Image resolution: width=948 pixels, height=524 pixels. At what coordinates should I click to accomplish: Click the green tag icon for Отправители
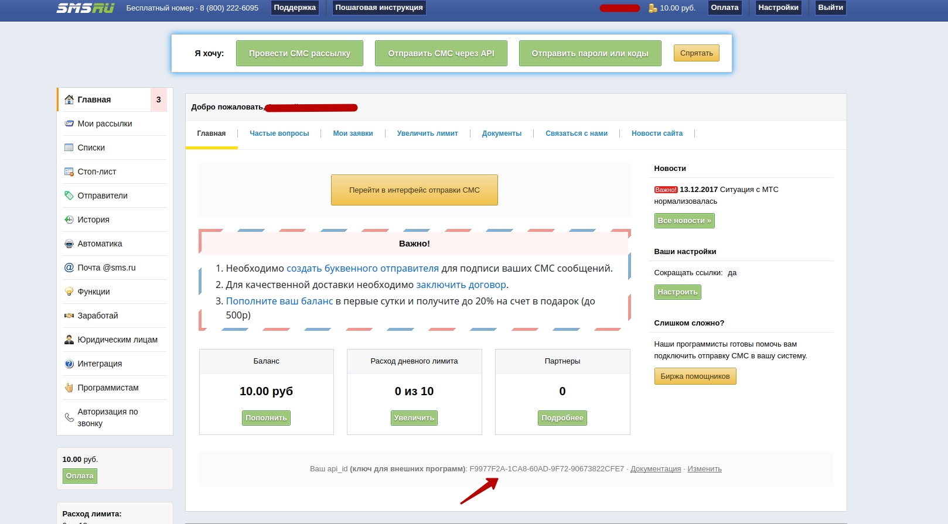click(x=69, y=196)
